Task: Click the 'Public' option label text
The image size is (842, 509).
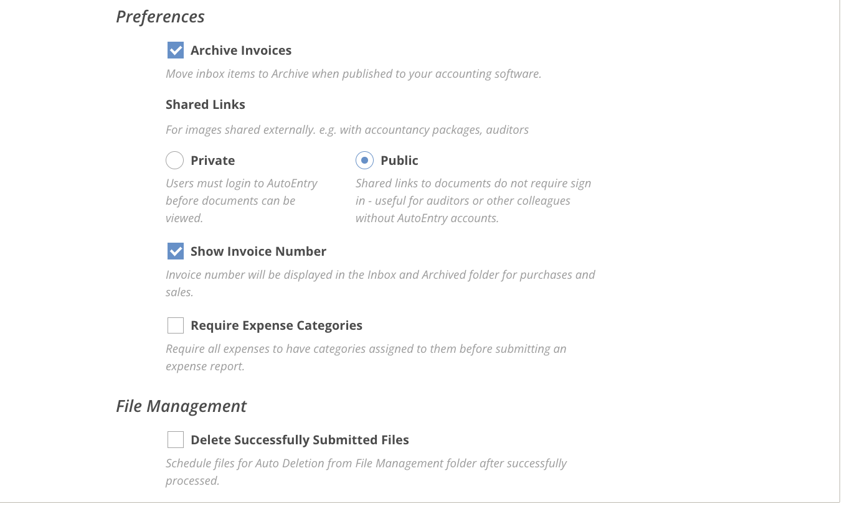Action: coord(399,161)
